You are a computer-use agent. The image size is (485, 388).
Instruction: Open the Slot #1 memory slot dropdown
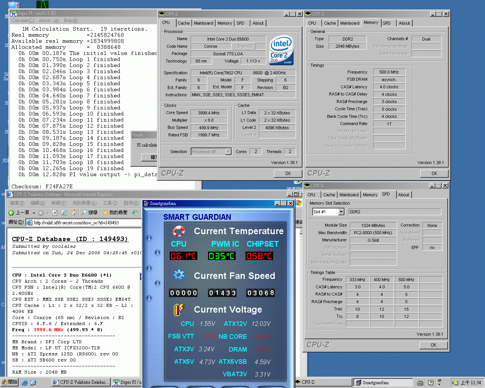coord(341,212)
